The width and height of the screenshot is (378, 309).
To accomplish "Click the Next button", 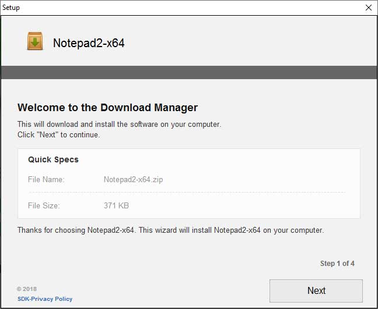I will [316, 291].
